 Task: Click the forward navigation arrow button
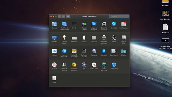tap(63, 17)
